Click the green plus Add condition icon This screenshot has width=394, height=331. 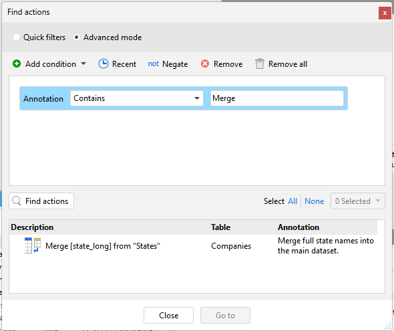[x=17, y=64]
